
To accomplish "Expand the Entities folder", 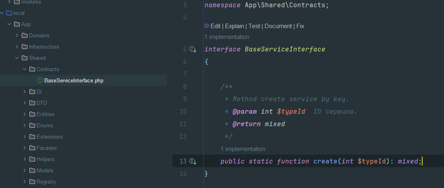I will coord(25,114).
